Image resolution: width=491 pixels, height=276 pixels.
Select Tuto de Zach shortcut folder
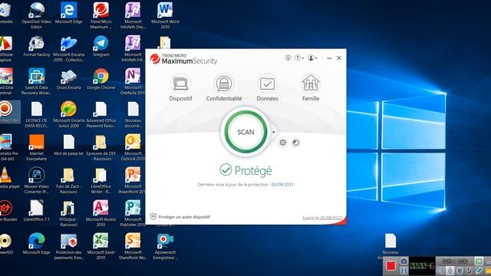(x=68, y=180)
